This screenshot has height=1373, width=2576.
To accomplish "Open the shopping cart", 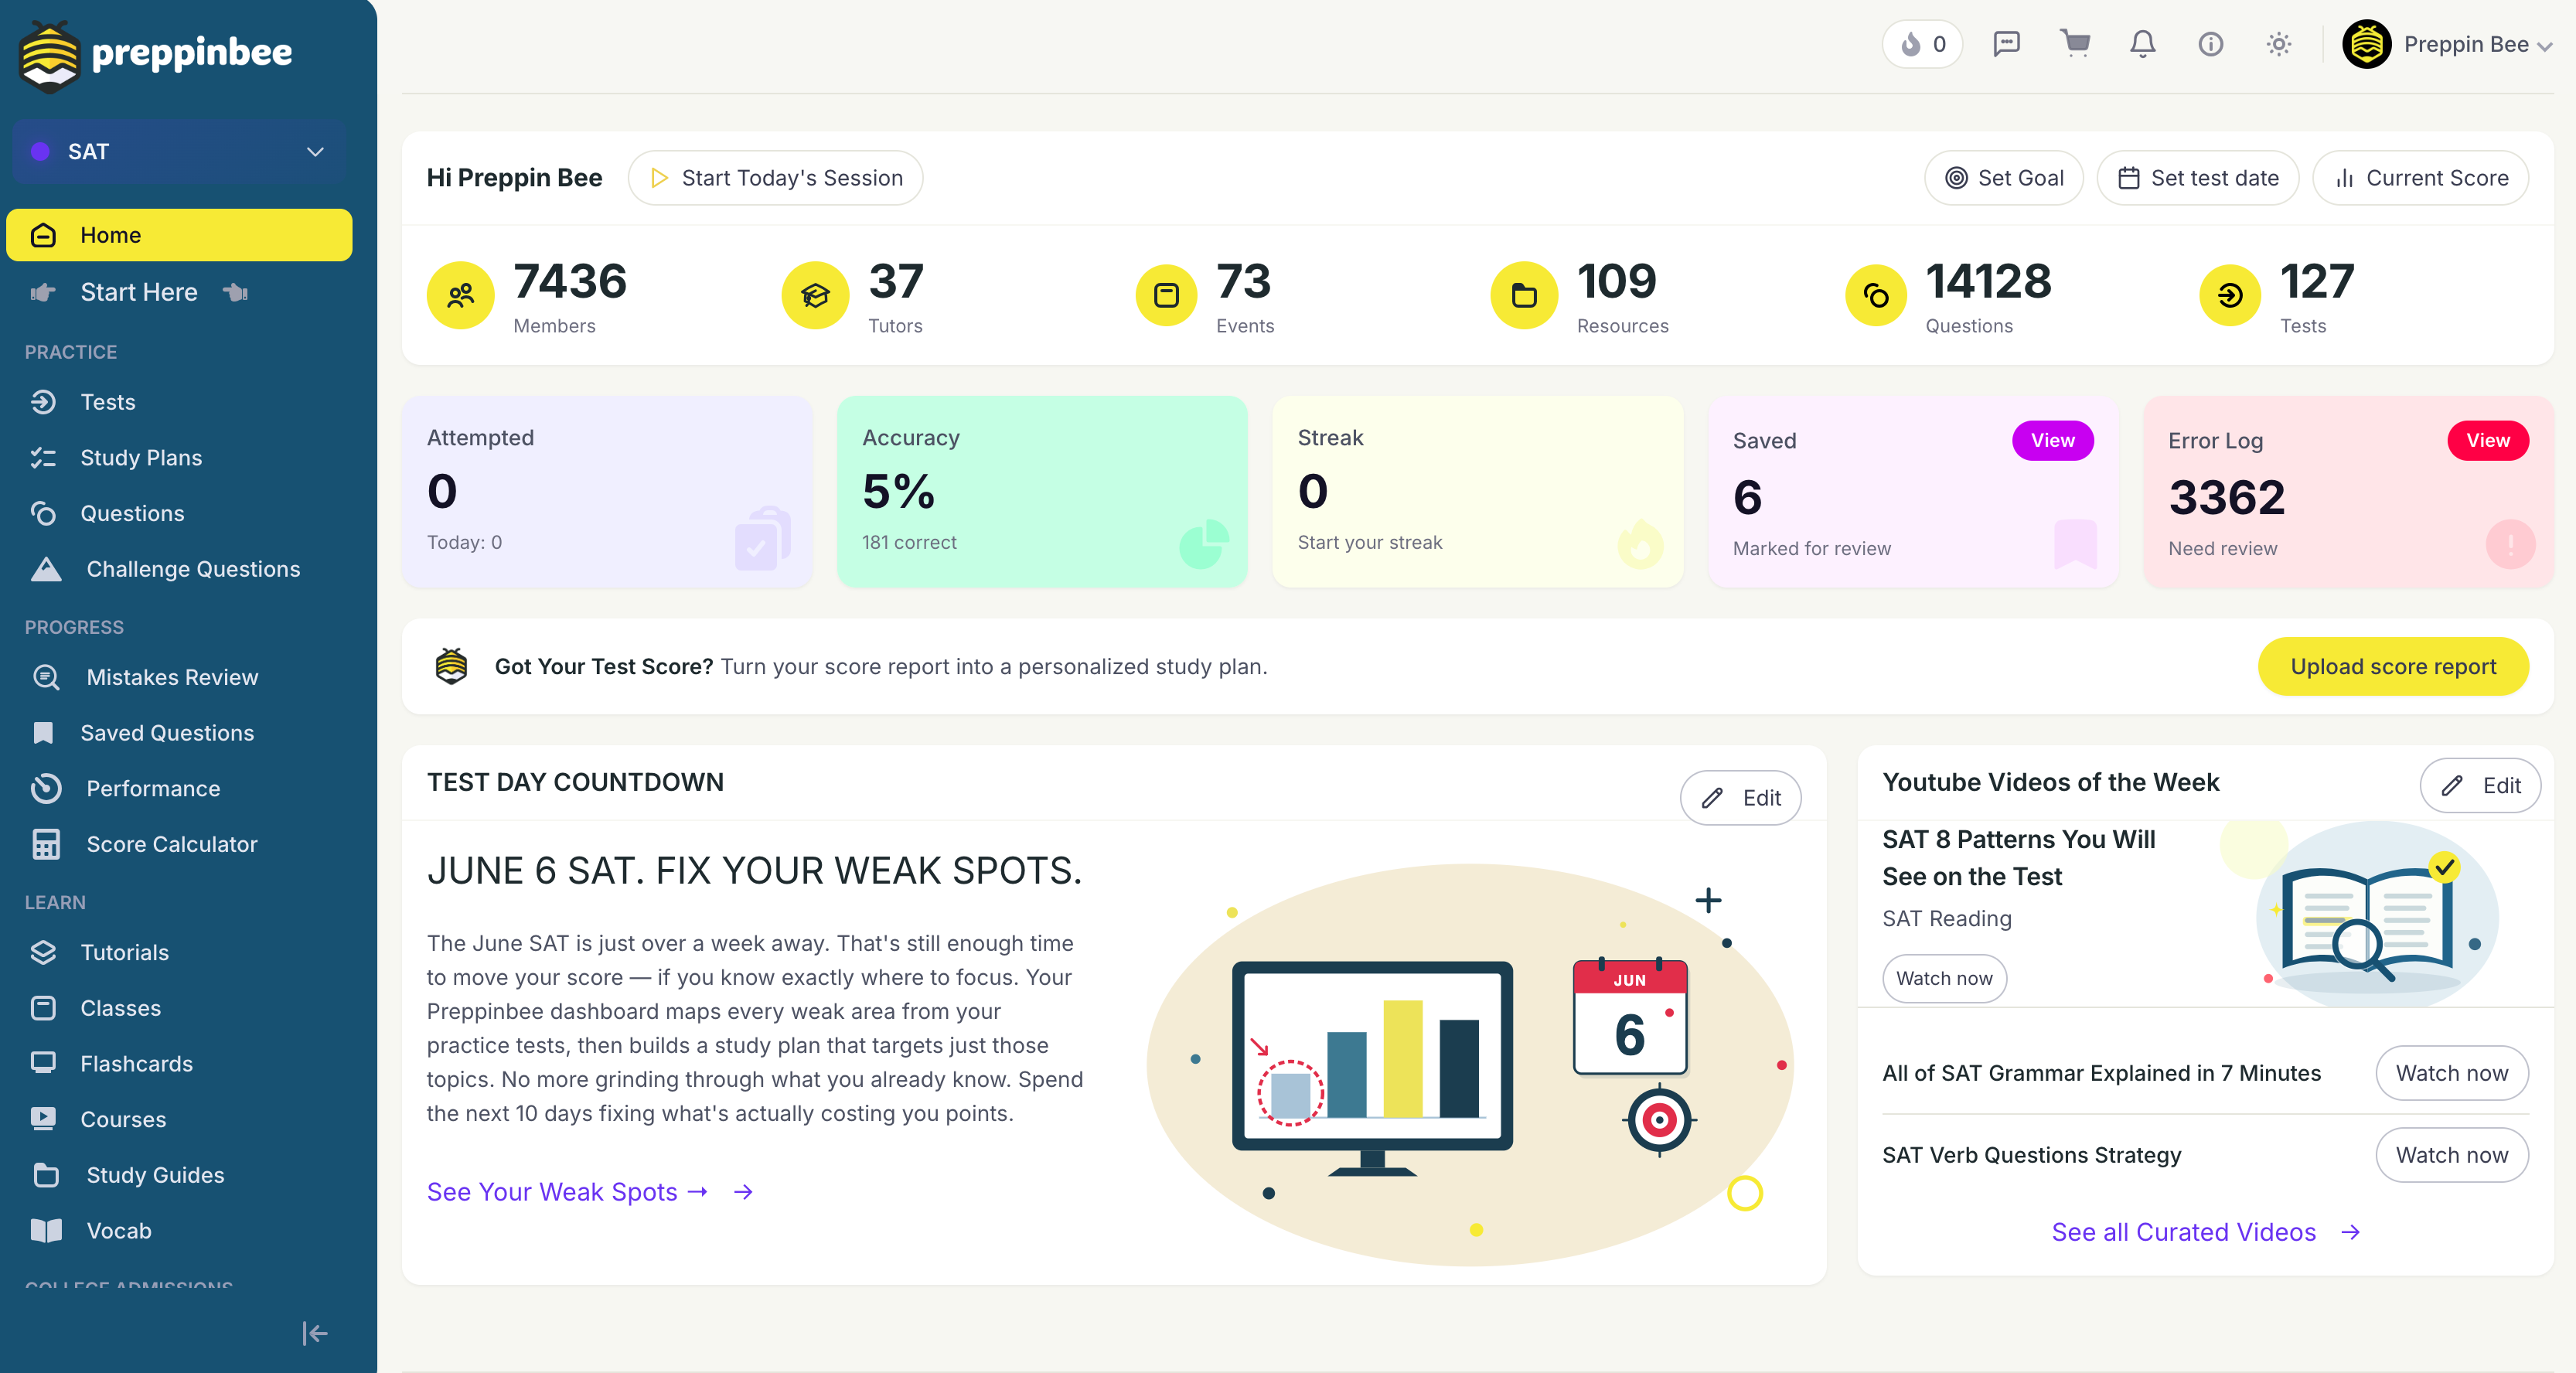I will pyautogui.click(x=2075, y=43).
